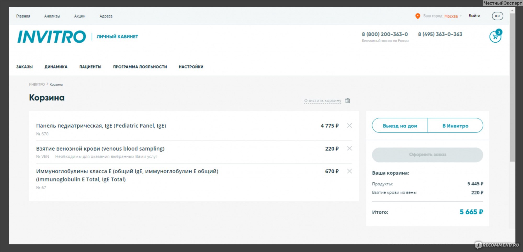Viewport: 523px width, 252px height.
Task: Select the В Инвитро option
Action: click(x=455, y=125)
